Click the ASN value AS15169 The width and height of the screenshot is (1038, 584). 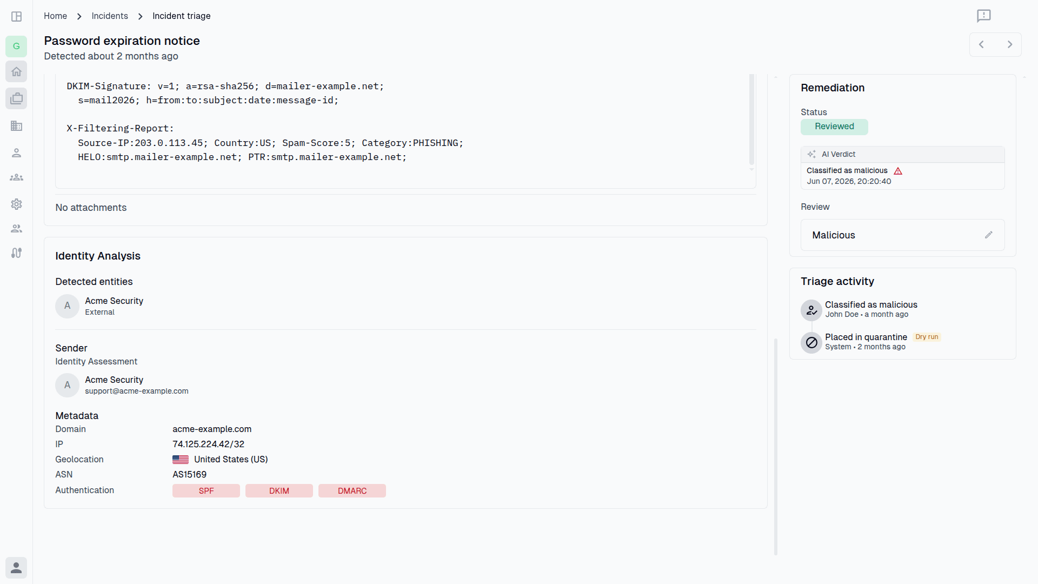[x=189, y=474]
